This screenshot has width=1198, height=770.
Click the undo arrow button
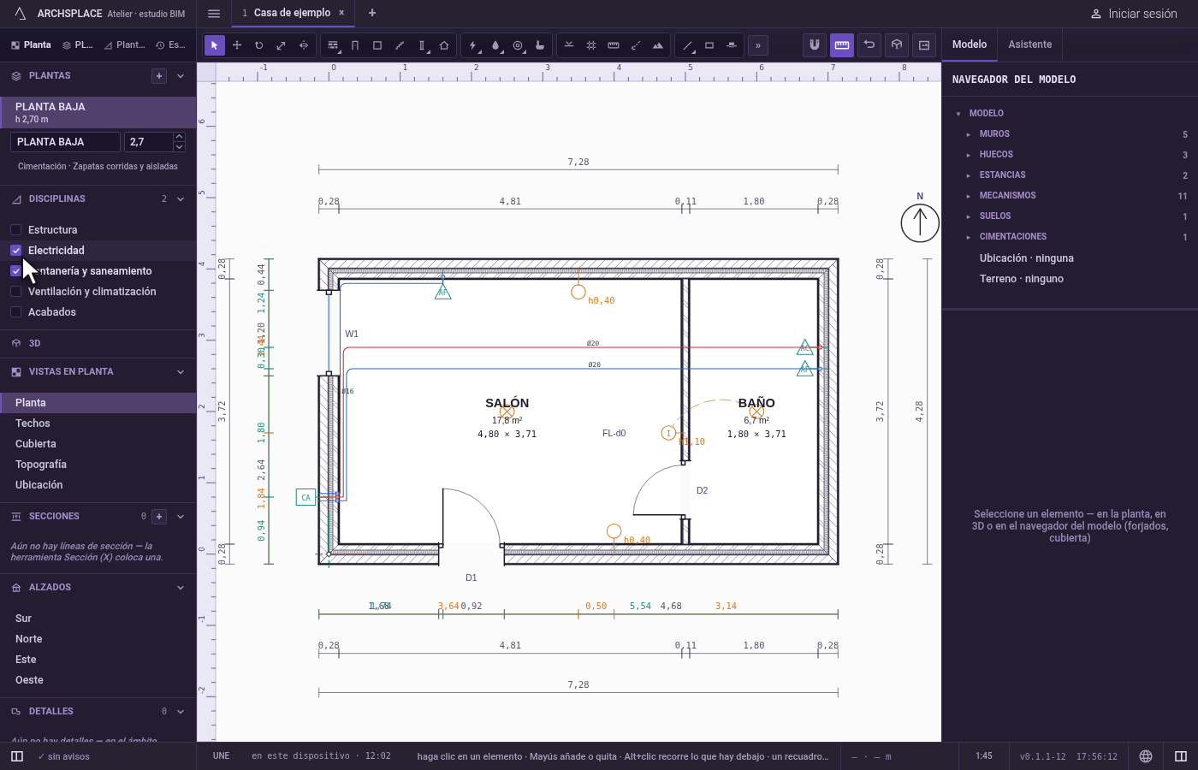coord(869,44)
